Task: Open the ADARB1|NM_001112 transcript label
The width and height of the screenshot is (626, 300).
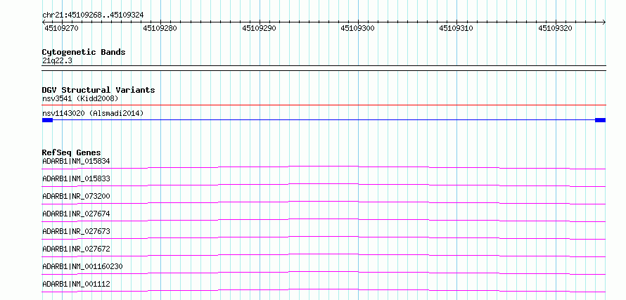Action: coord(76,284)
